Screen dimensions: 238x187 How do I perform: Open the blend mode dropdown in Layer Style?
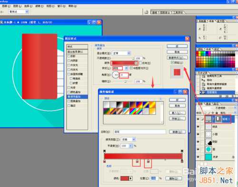click(x=121, y=53)
